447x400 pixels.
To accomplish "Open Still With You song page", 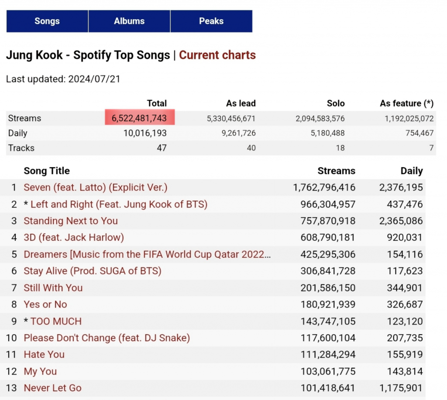I will (x=53, y=288).
